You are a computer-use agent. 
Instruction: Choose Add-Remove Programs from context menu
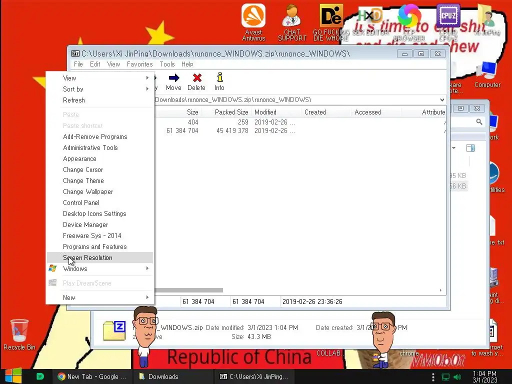tap(99, 136)
